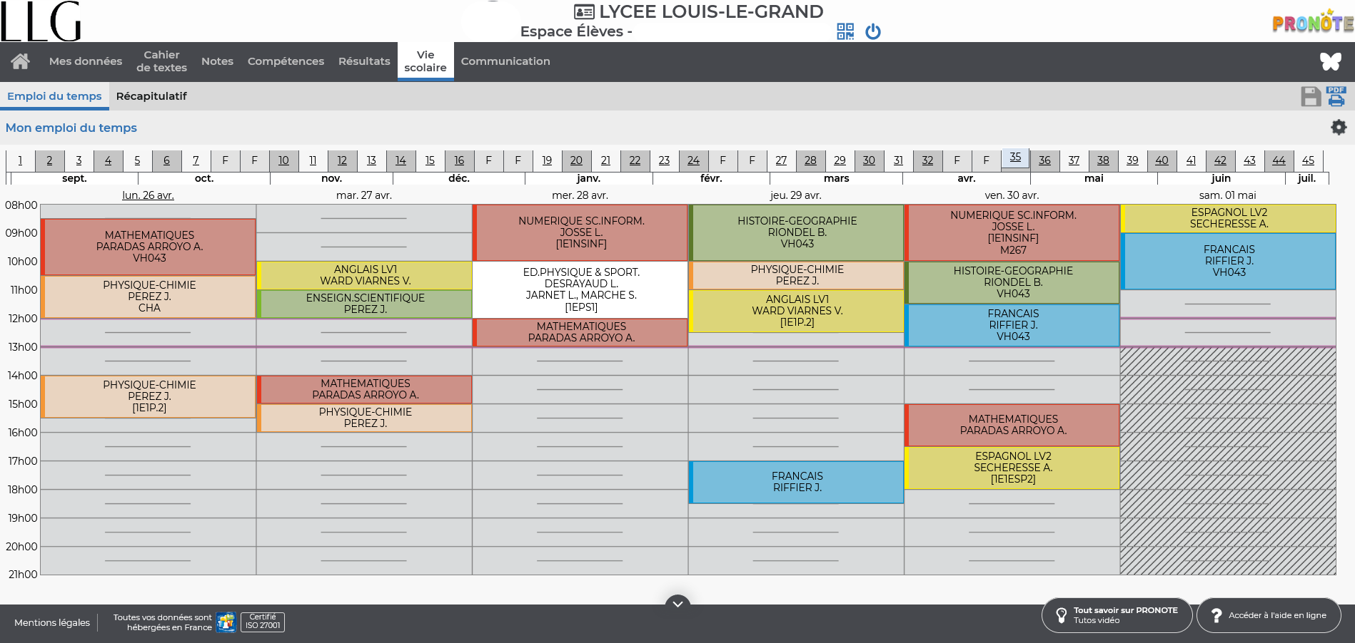Open Friday's ESPAGNOL LV2 yellow lesson block

pos(1012,468)
